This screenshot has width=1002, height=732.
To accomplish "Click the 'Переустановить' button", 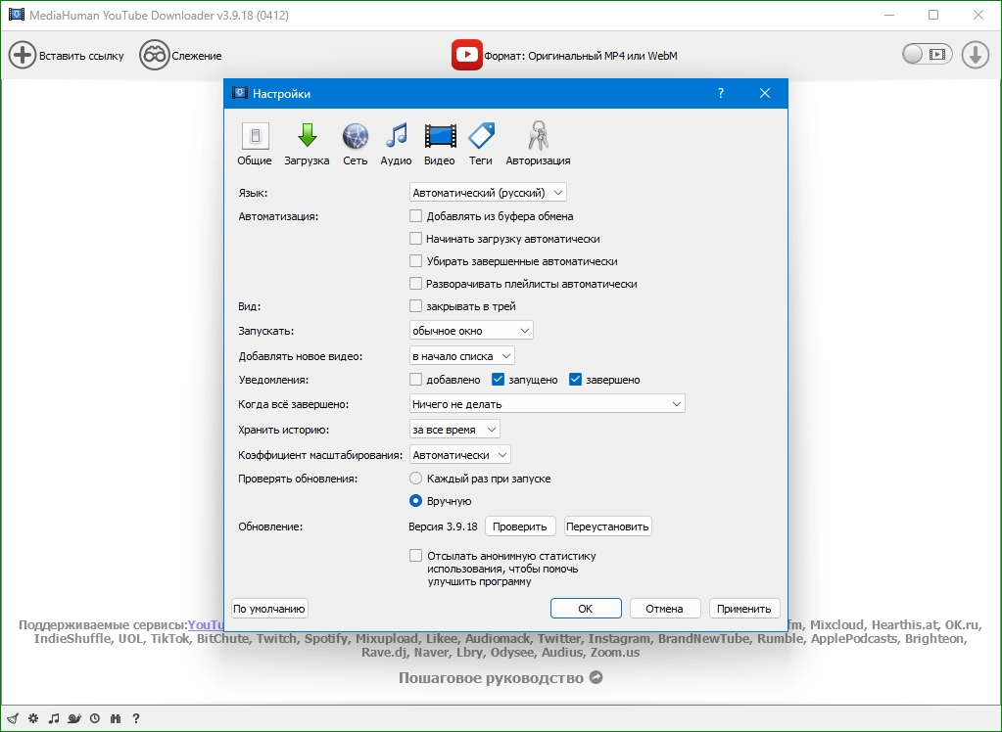I will pyautogui.click(x=607, y=526).
